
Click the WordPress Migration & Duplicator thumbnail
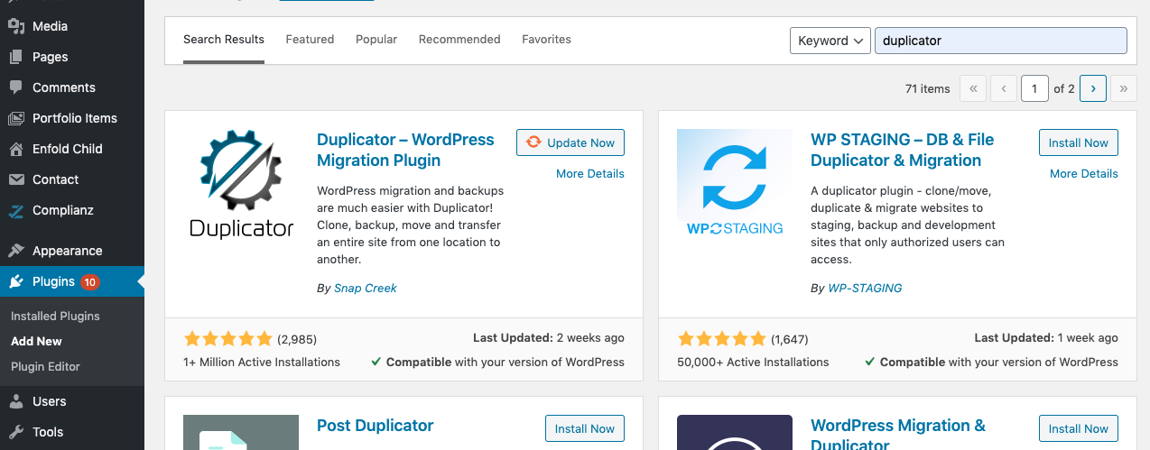point(735,432)
